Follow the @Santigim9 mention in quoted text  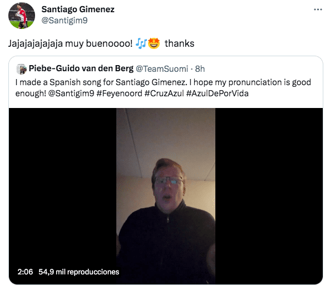pos(71,94)
